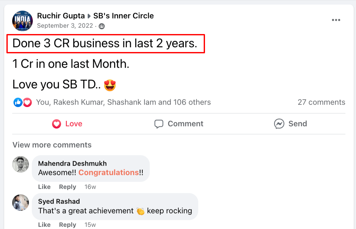
Task: Click the blue like reaction icon
Action: point(18,102)
